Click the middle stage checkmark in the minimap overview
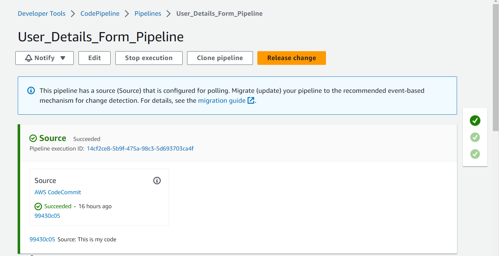The image size is (499, 256). pyautogui.click(x=475, y=137)
